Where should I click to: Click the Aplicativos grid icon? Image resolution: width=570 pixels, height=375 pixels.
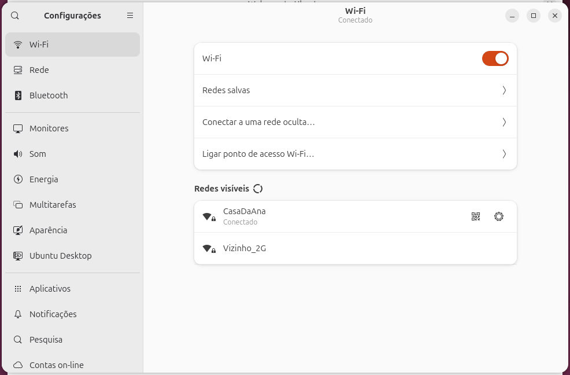(18, 289)
